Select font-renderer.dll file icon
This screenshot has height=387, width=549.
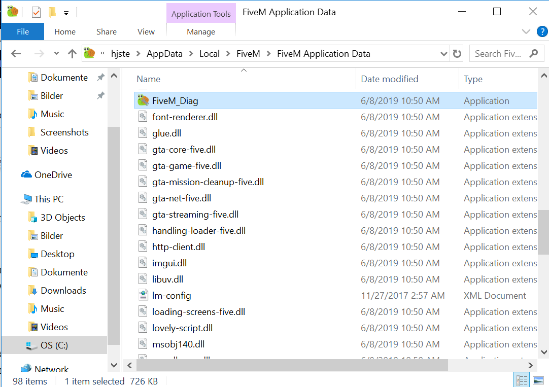[x=143, y=117]
